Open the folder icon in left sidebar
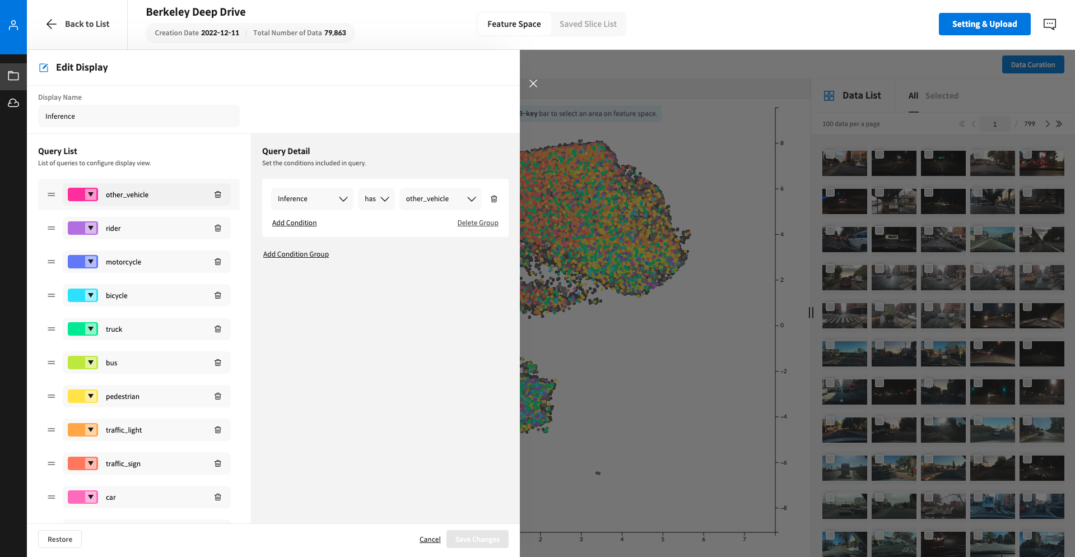 click(13, 76)
